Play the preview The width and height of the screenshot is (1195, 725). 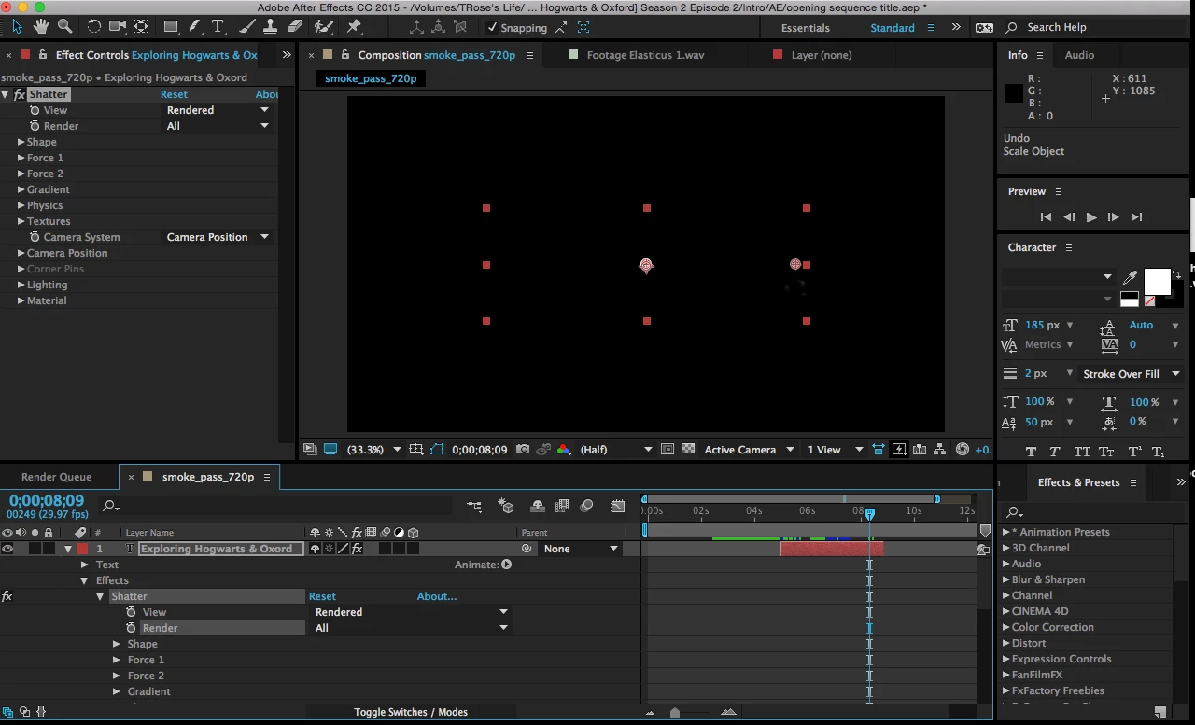pyautogui.click(x=1090, y=217)
